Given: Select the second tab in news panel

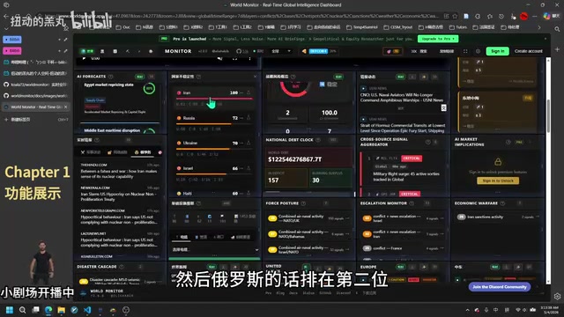Looking at the screenshot, I should pyautogui.click(x=117, y=152).
